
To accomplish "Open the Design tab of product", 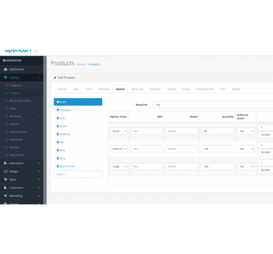I will [x=236, y=89].
